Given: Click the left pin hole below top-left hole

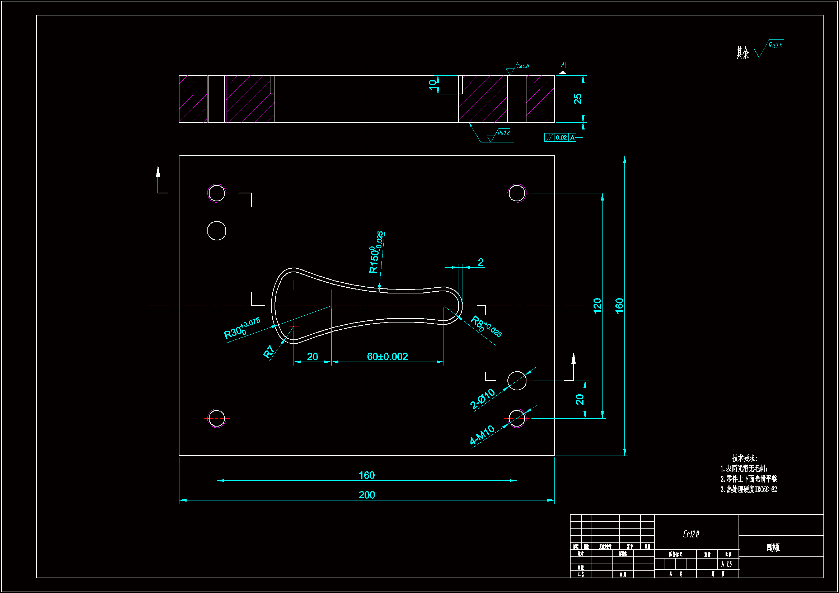Looking at the screenshot, I should point(217,231).
